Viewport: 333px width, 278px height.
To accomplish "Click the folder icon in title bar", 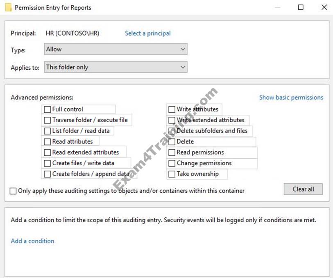I will tap(8, 7).
